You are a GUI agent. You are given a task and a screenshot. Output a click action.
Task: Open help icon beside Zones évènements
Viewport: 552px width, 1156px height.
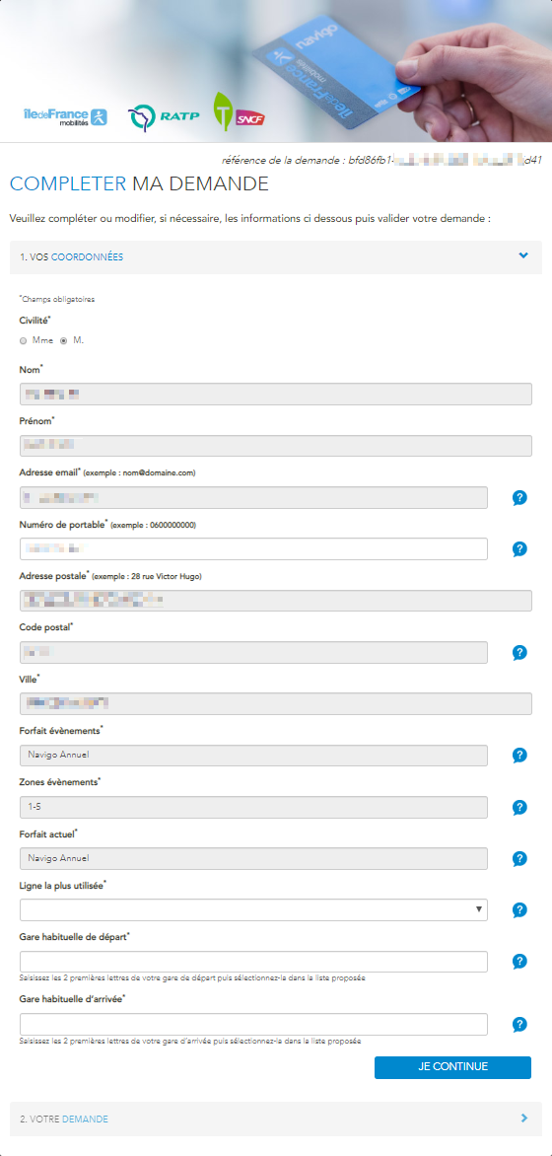coord(519,807)
